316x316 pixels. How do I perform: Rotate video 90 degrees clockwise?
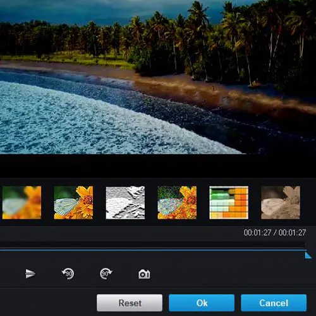pos(106,274)
